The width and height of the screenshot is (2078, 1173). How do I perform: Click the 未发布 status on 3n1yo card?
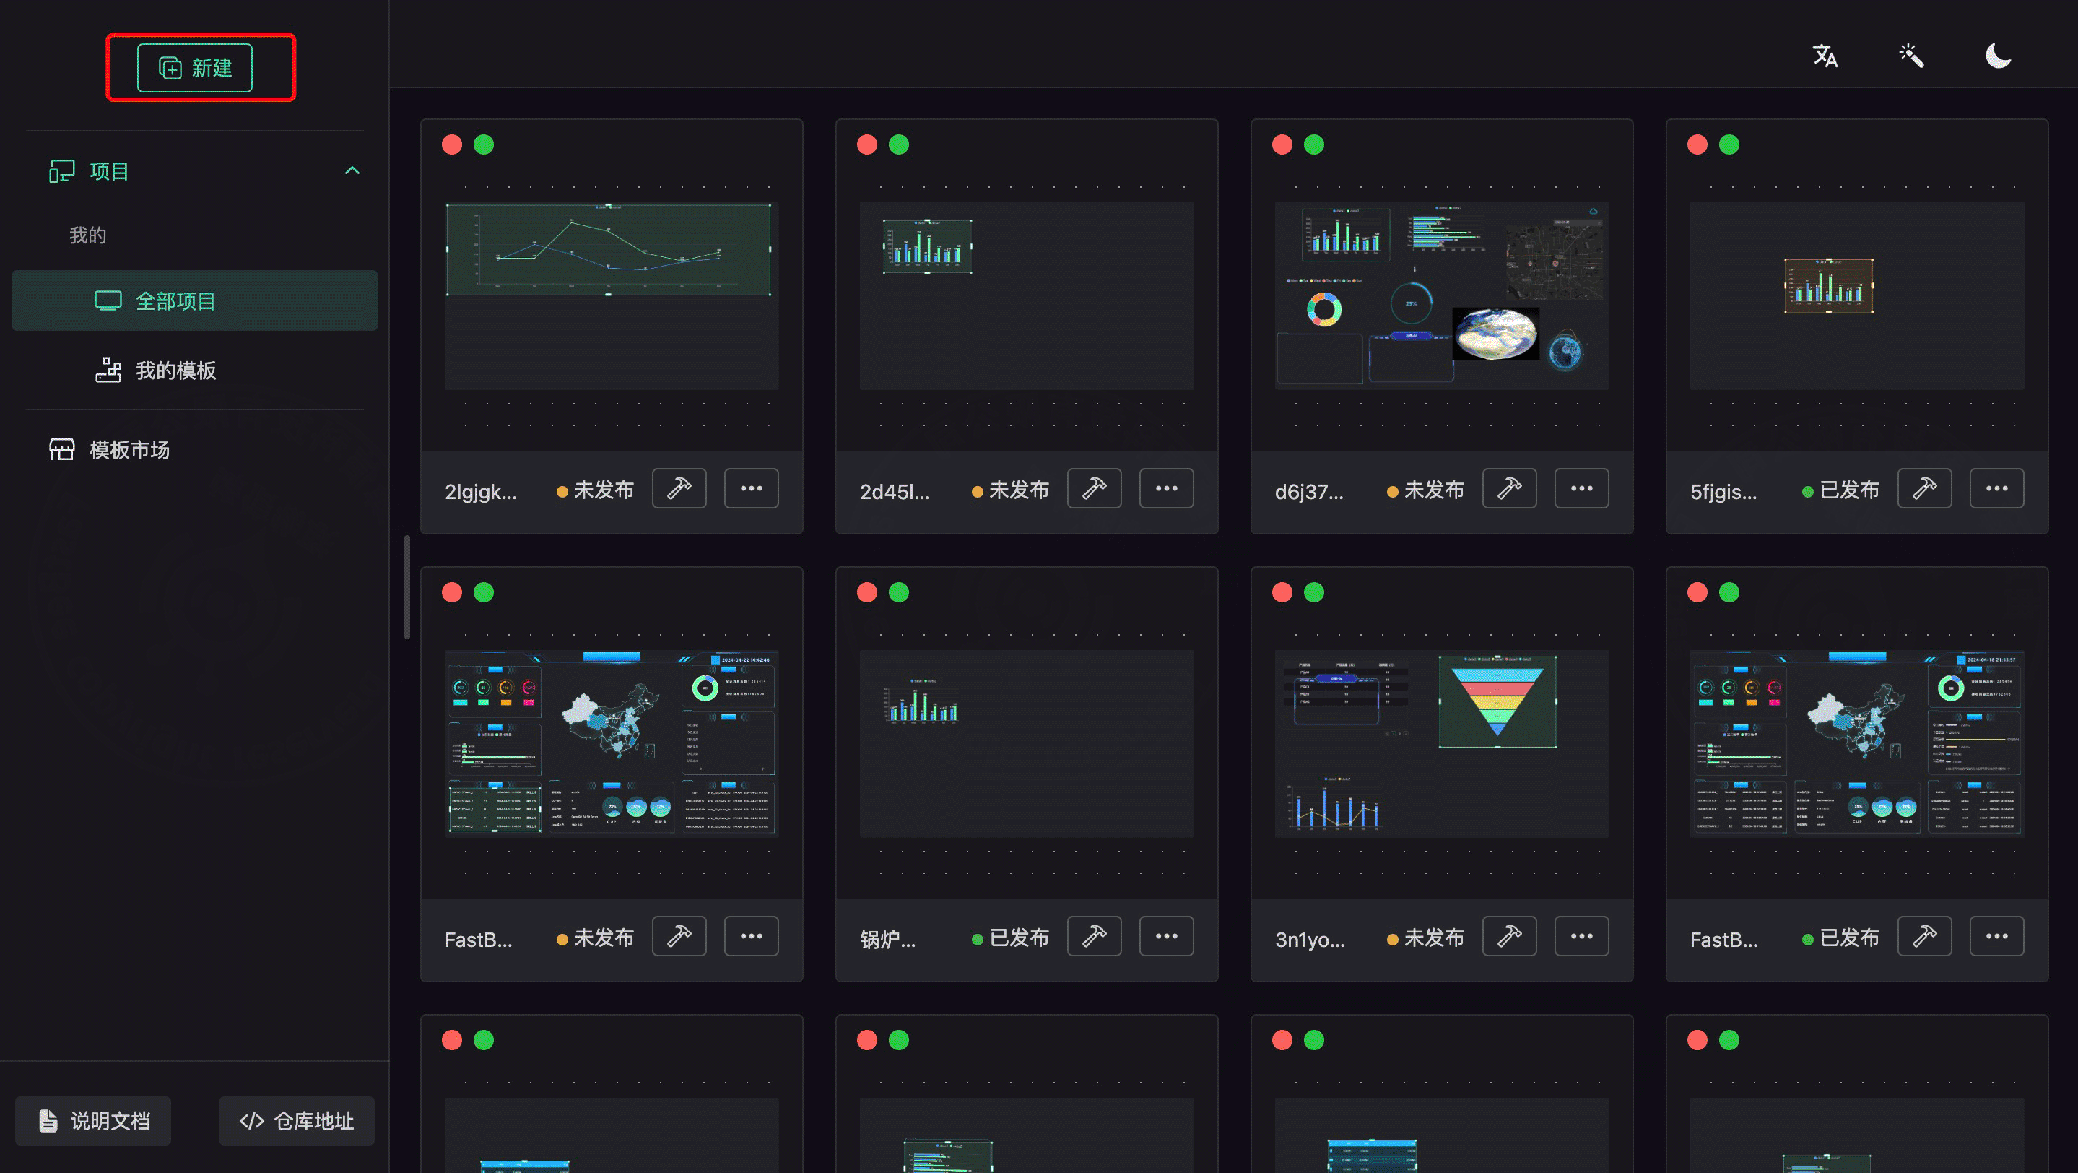[1425, 938]
